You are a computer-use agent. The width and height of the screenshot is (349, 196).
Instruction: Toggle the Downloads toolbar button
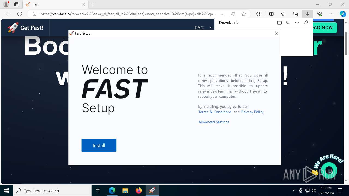pos(308,14)
